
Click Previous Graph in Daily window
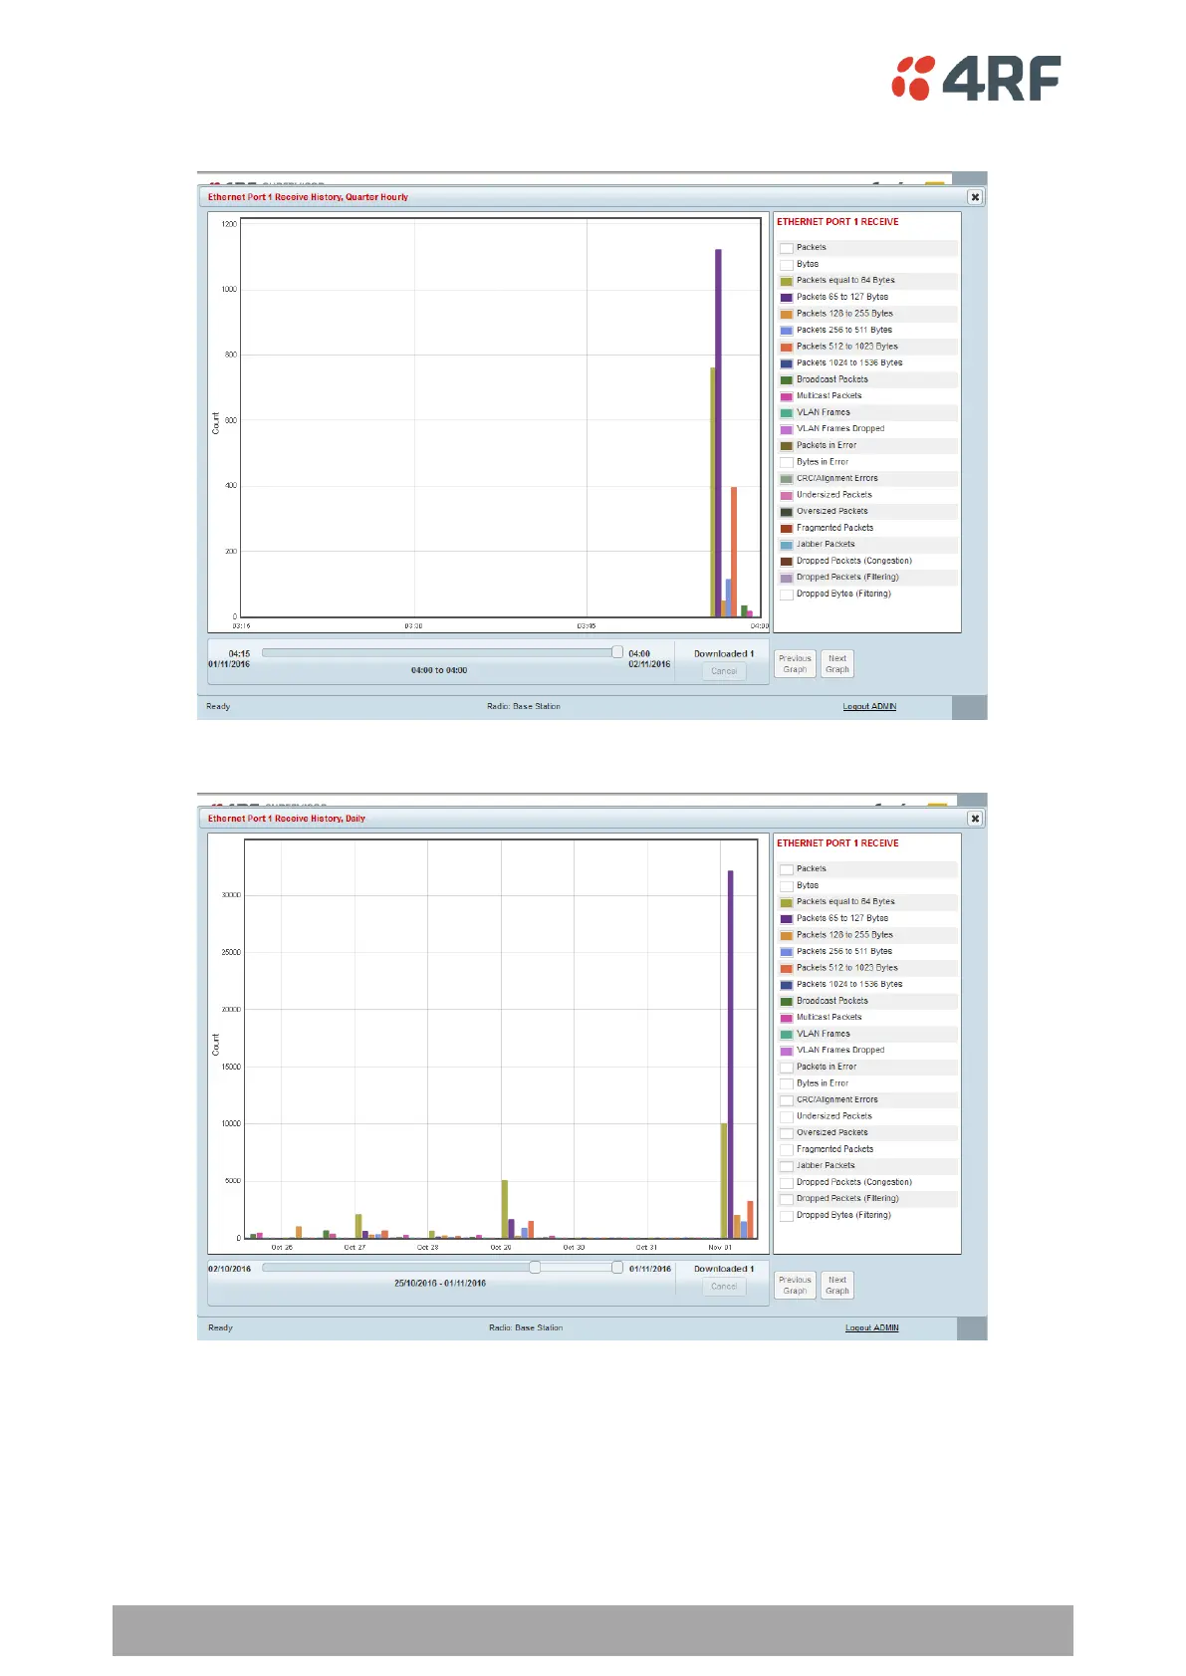click(795, 1286)
